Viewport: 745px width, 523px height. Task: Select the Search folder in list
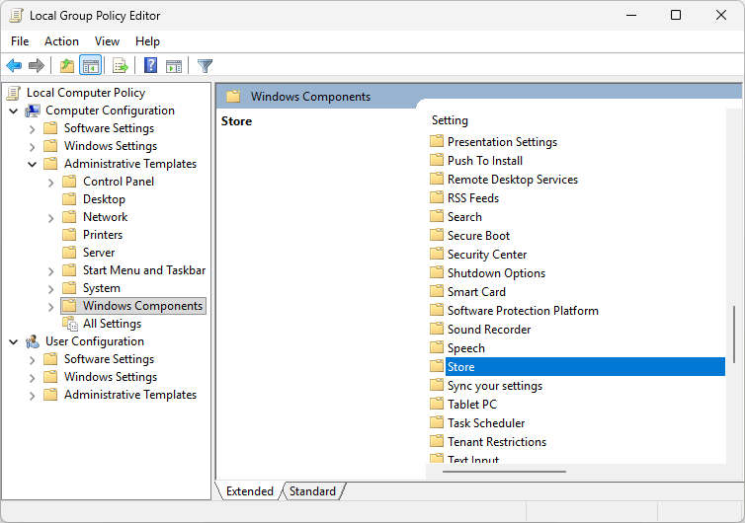464,216
